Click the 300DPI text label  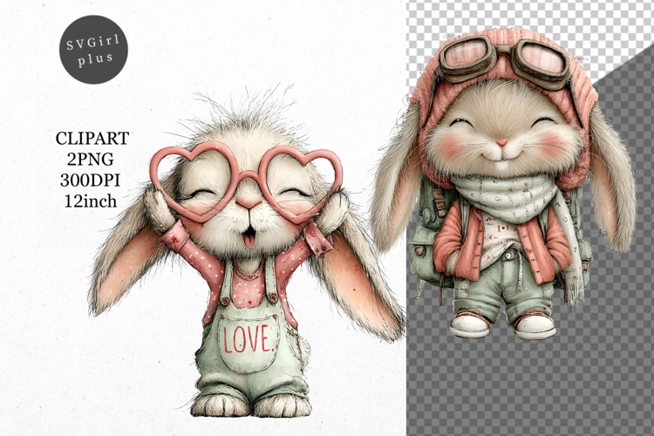click(92, 179)
